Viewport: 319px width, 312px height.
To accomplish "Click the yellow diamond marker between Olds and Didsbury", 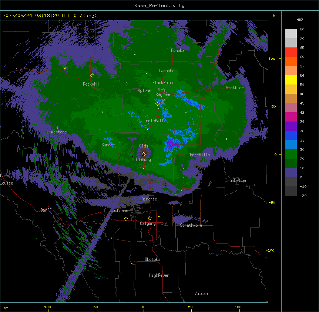I will pyautogui.click(x=144, y=154).
